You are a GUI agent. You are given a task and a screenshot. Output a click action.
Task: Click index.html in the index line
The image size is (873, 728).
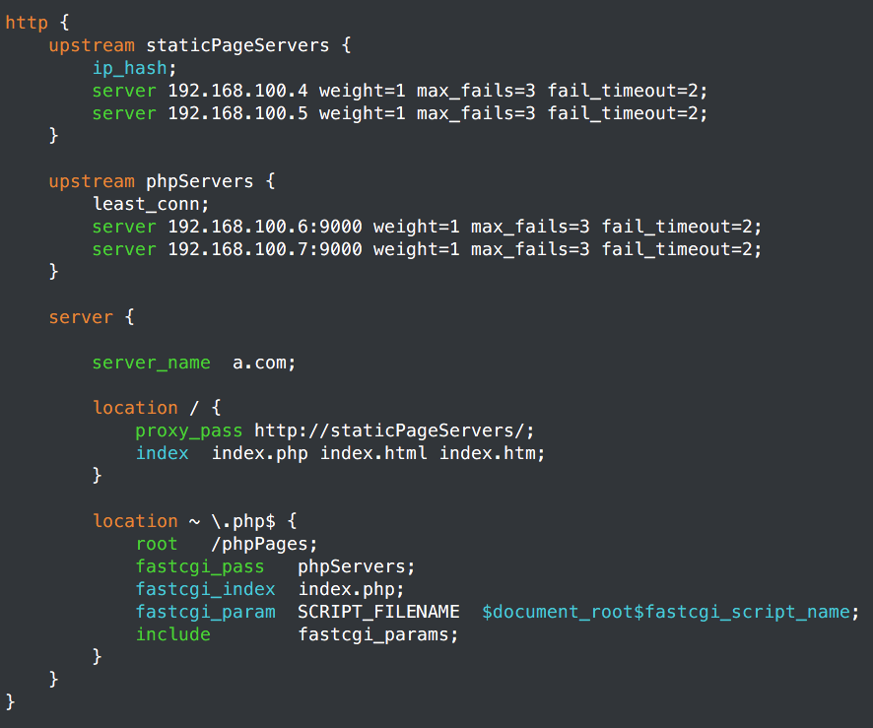pos(373,453)
